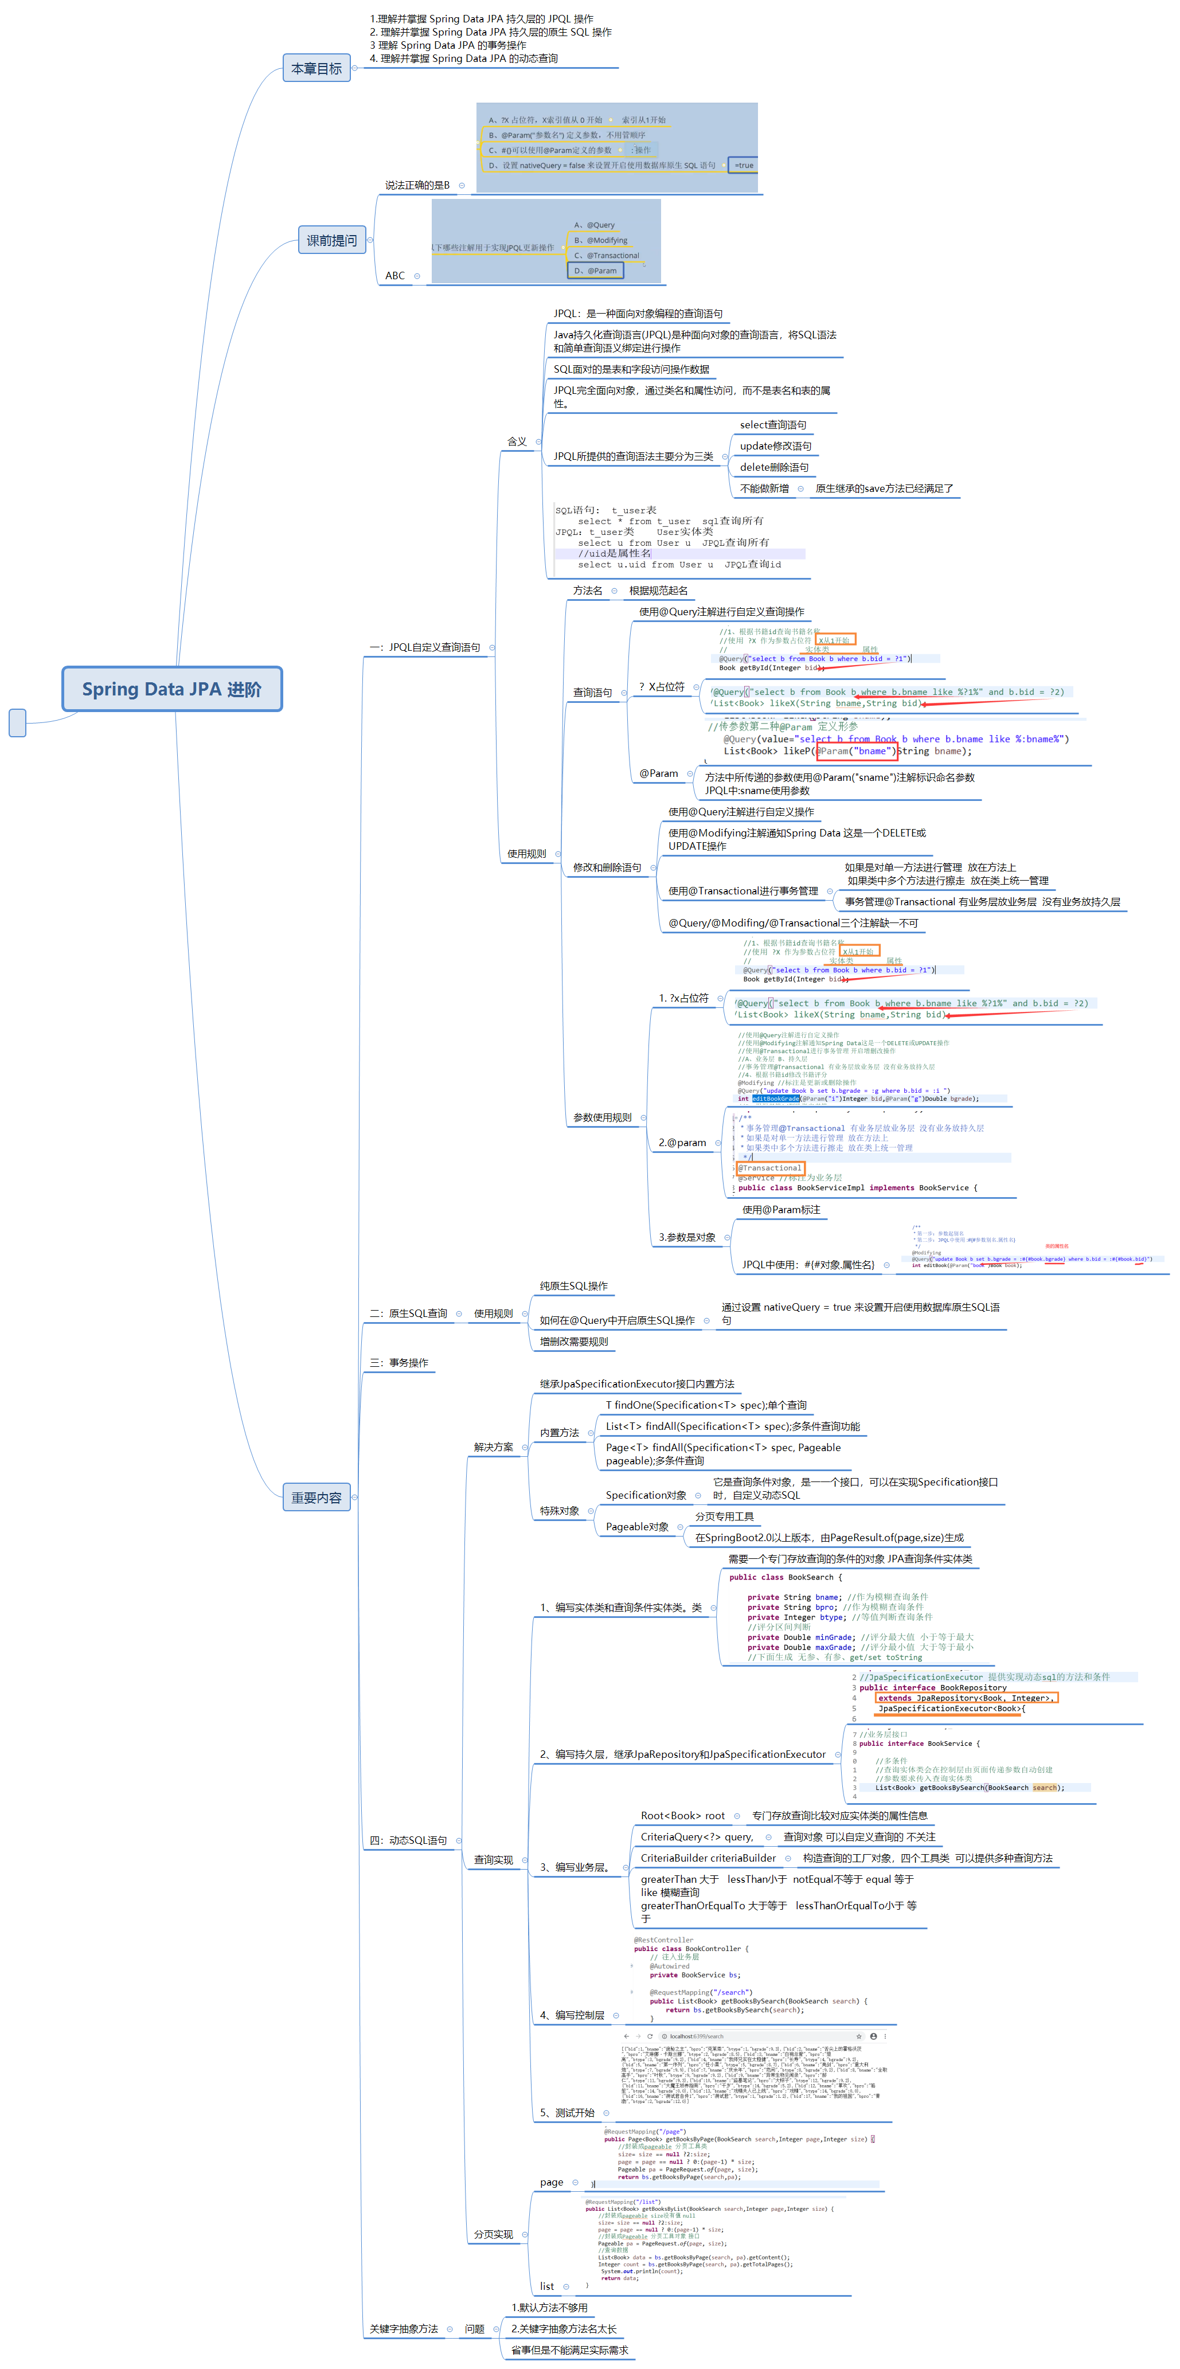Select the 二: 原生SQL查询 node
1180x2369 pixels.
(408, 1313)
